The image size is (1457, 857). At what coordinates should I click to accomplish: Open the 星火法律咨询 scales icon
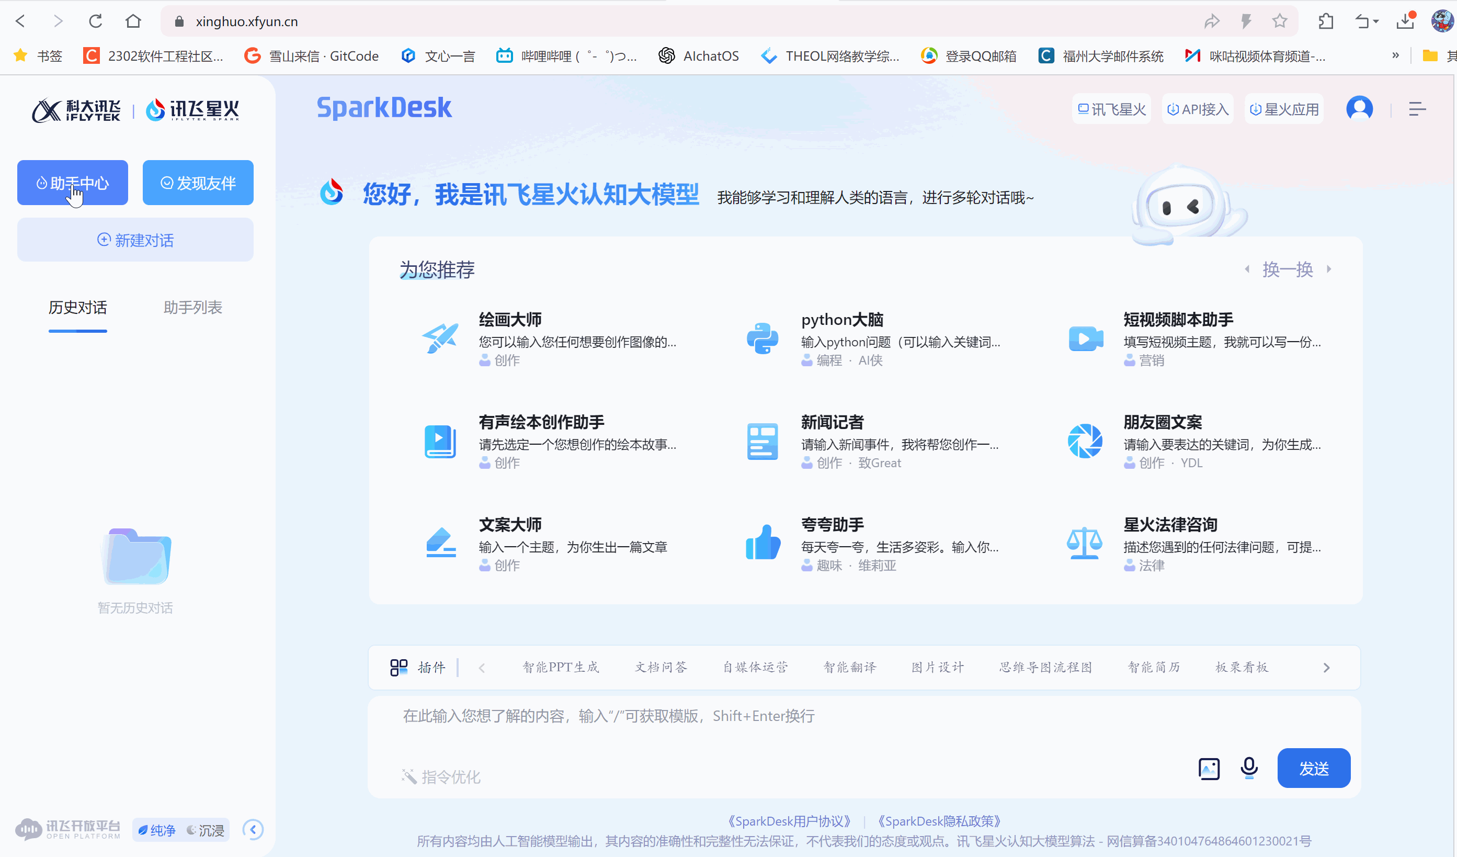1085,543
